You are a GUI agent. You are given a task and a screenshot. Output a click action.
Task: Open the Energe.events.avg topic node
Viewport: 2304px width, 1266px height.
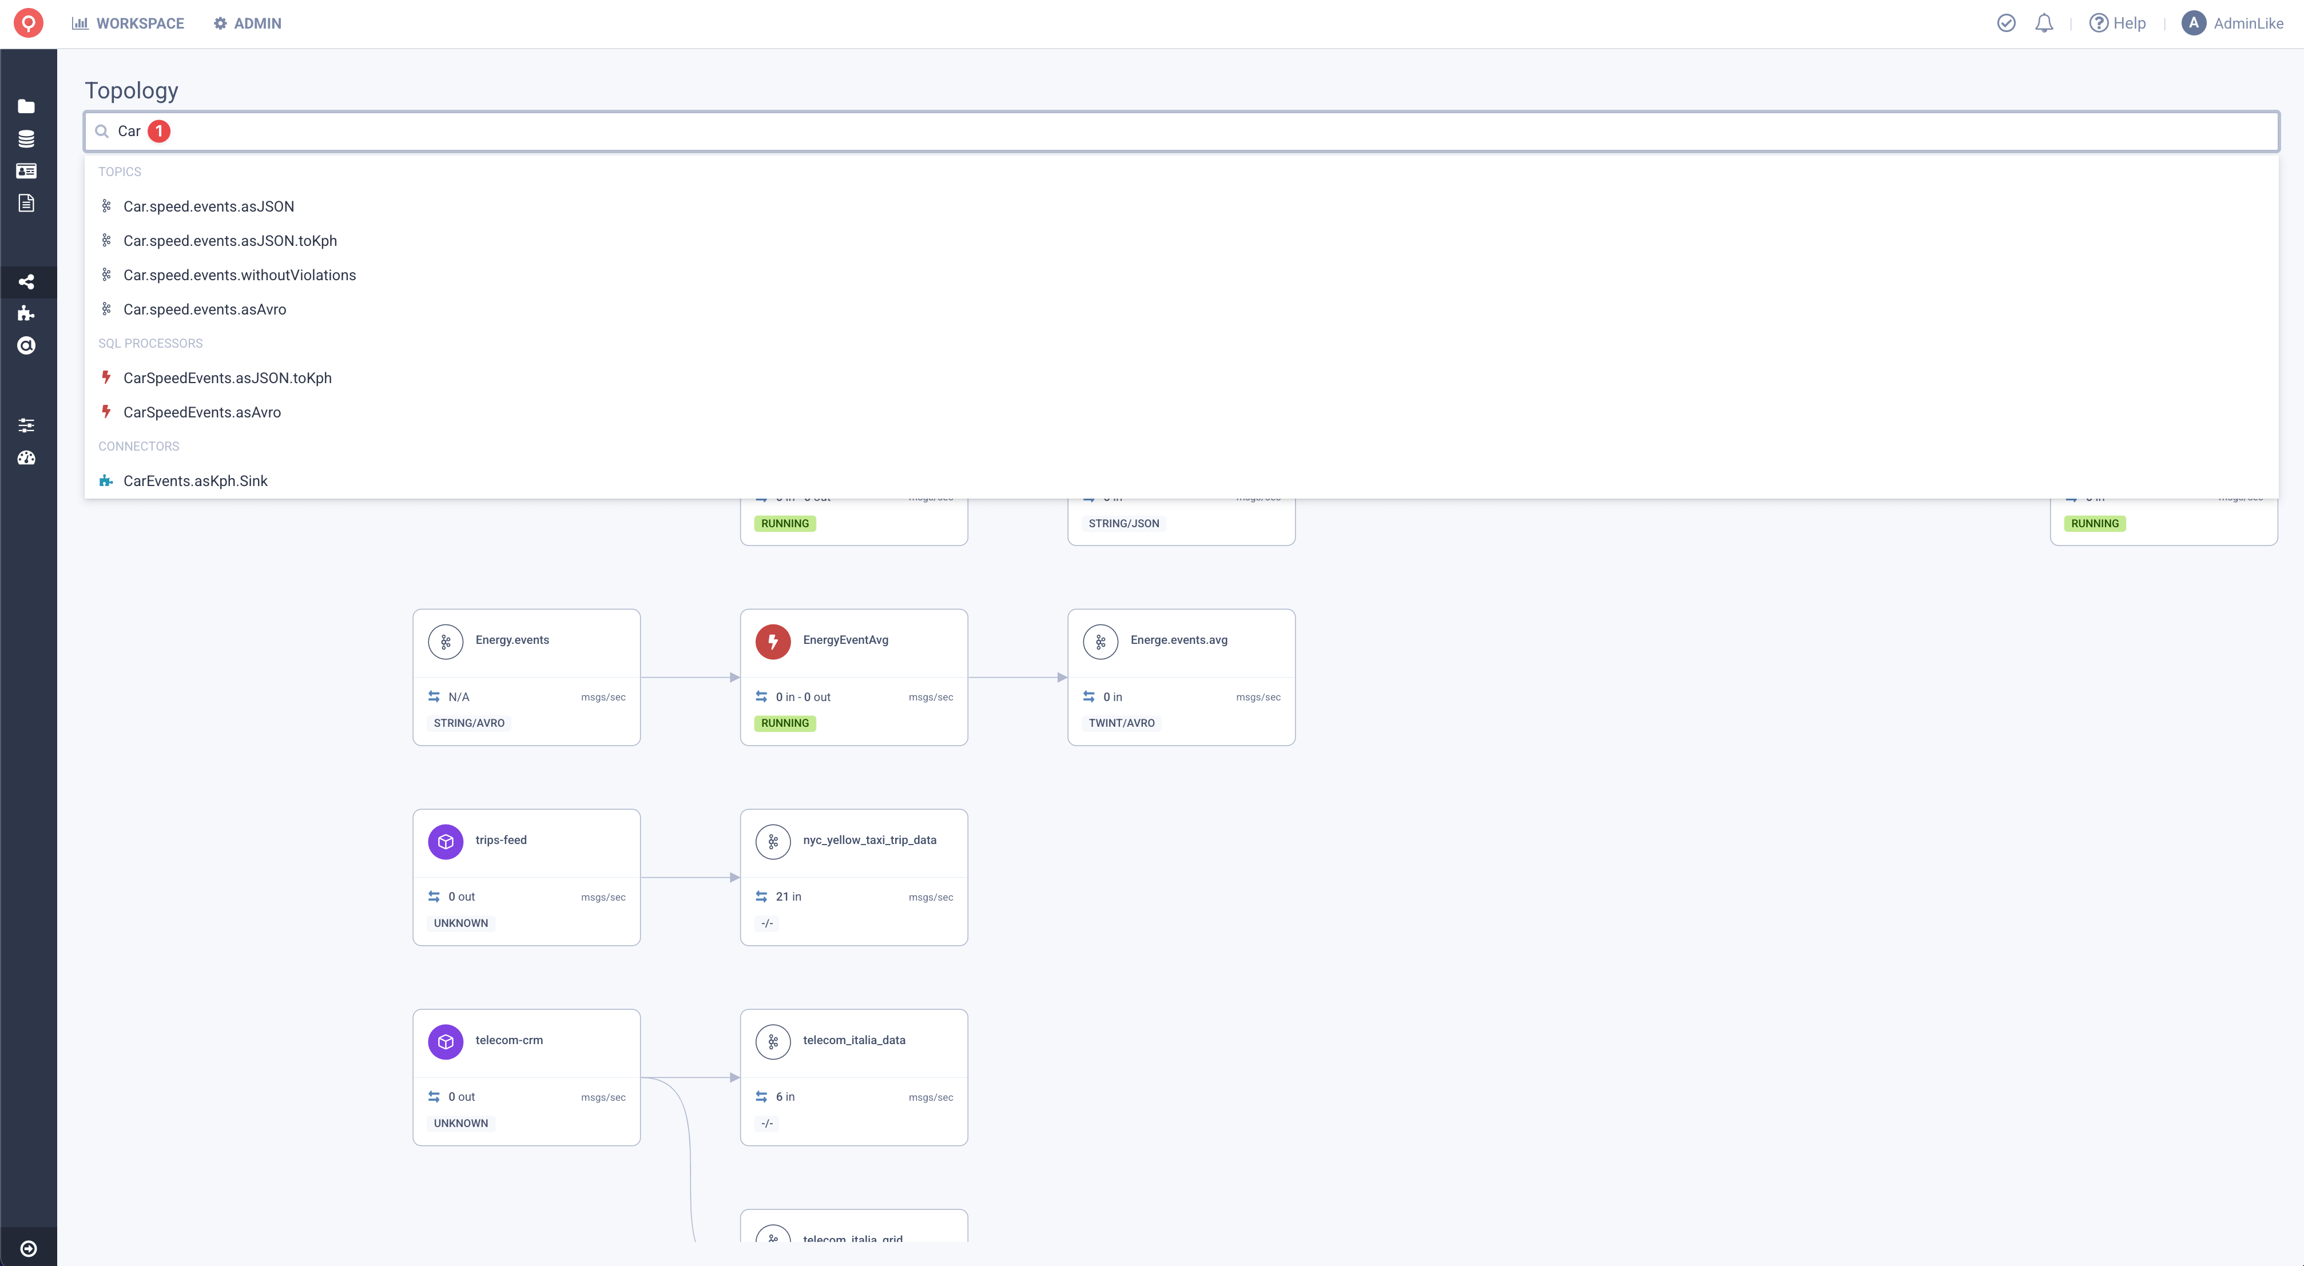(1182, 678)
